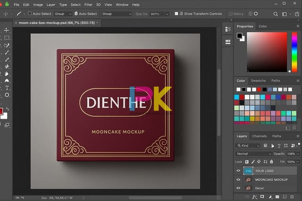Select the Rectangular Marquee tool
This screenshot has width=302, height=201.
[7, 37]
